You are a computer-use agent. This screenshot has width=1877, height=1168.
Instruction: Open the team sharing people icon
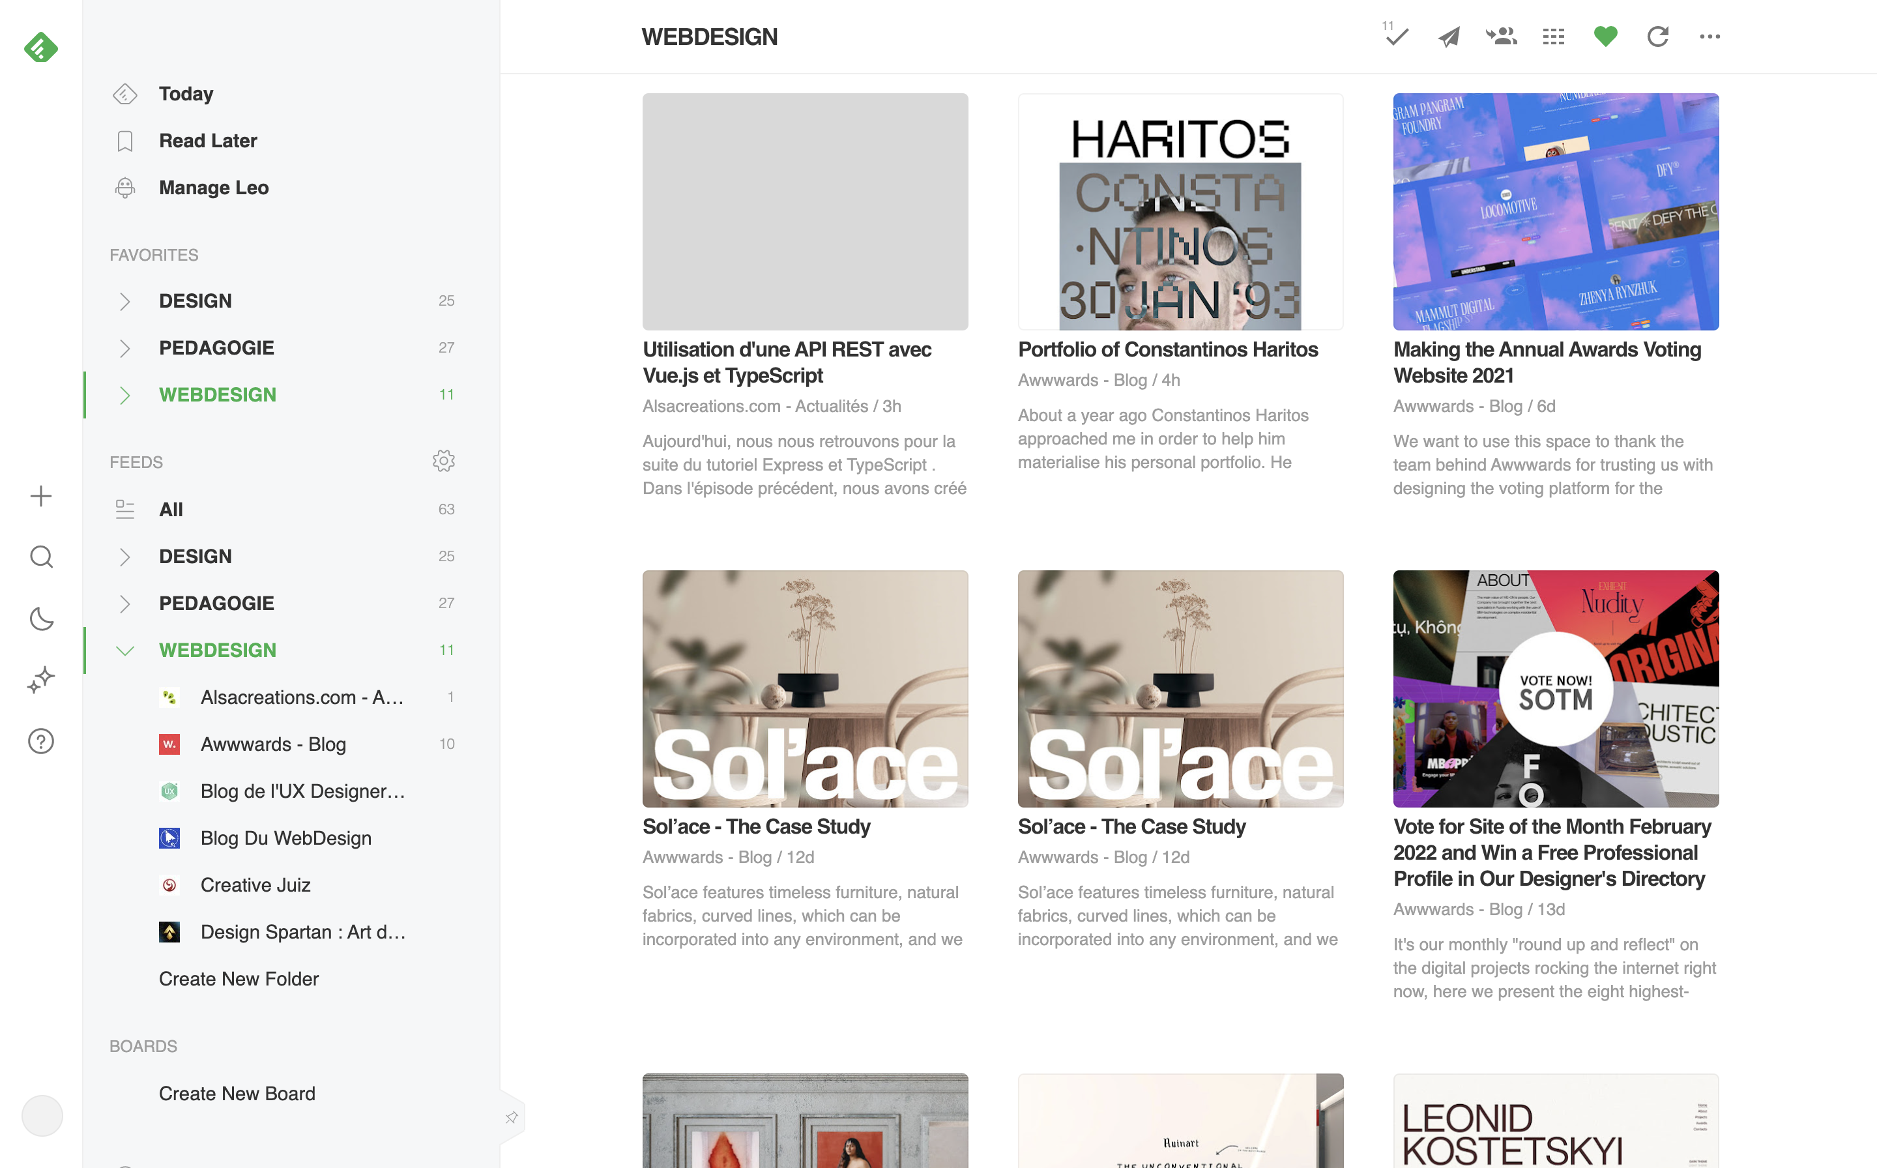(x=1501, y=36)
